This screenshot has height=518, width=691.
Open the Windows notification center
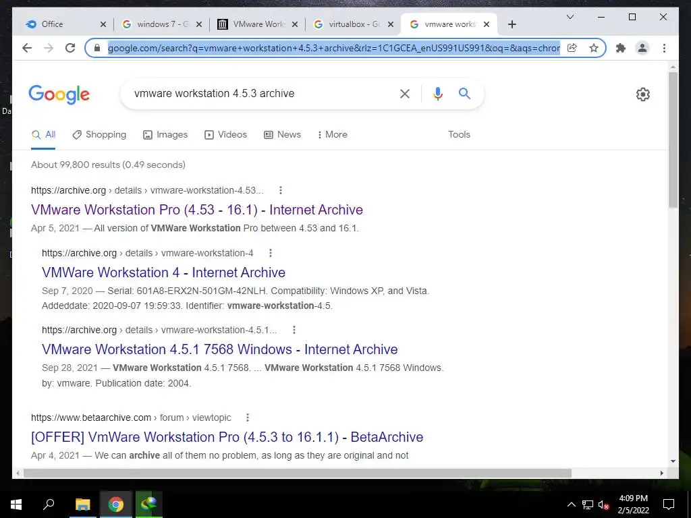(x=669, y=505)
